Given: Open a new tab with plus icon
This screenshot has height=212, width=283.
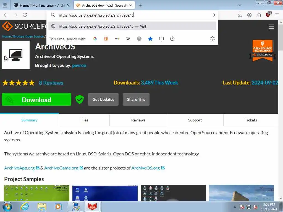Looking at the screenshot, I should click(140, 6).
